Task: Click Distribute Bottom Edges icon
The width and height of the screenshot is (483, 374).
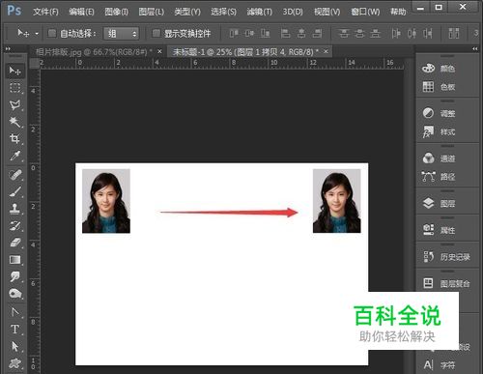Action: [375, 33]
